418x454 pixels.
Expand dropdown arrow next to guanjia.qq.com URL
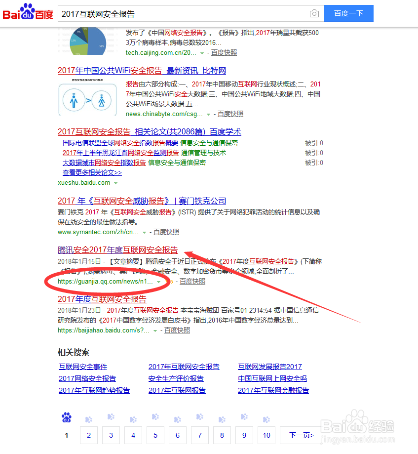(158, 282)
